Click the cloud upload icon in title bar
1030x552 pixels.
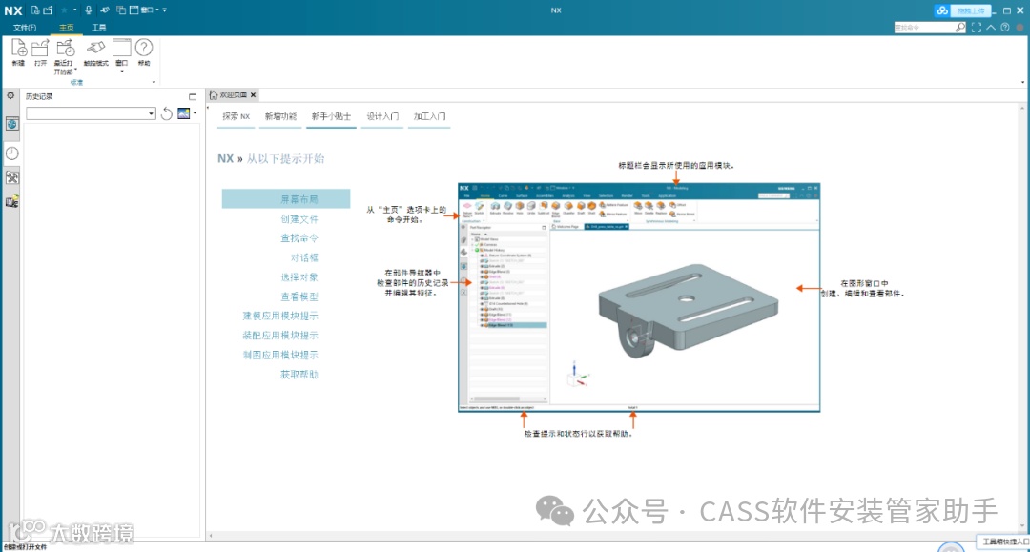[x=942, y=10]
